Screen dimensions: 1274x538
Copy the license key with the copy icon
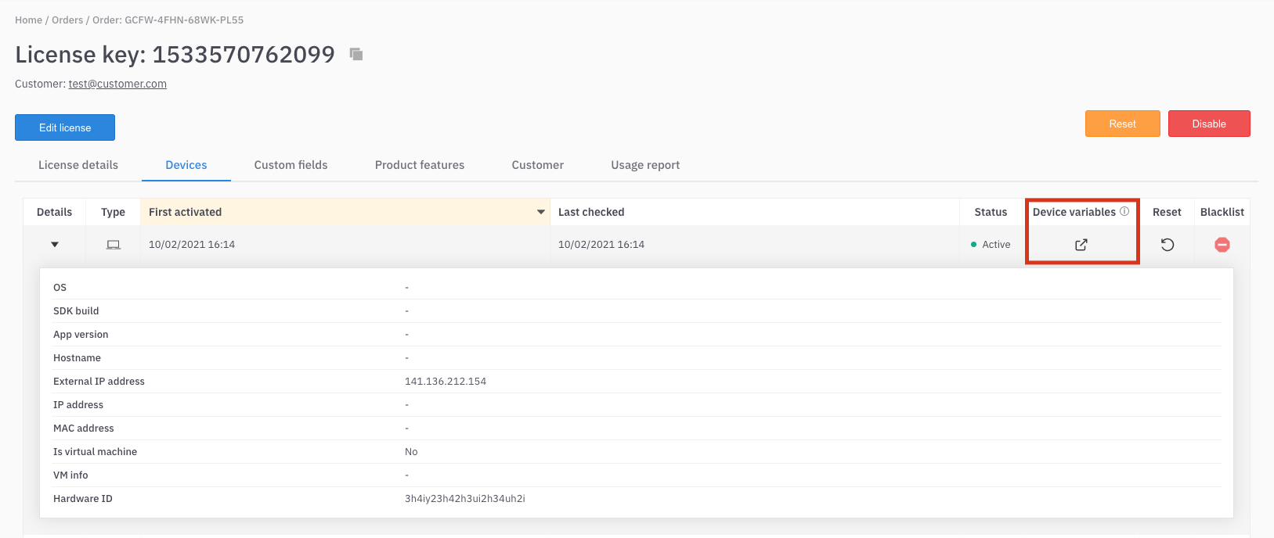[x=356, y=54]
